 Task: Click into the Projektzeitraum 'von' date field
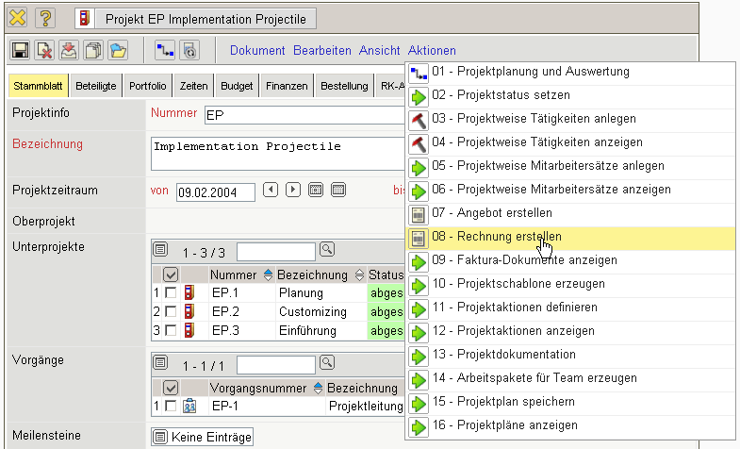[x=215, y=191]
